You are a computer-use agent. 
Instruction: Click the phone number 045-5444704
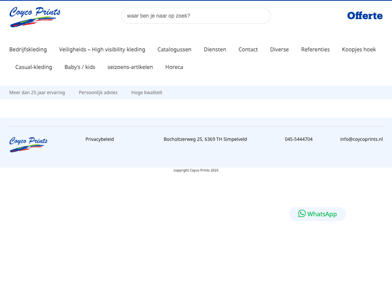click(x=299, y=139)
